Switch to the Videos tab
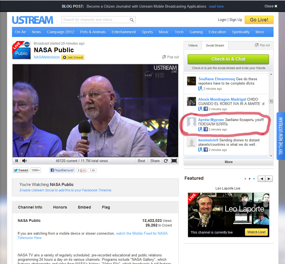This screenshot has width=285, height=264. [x=193, y=45]
